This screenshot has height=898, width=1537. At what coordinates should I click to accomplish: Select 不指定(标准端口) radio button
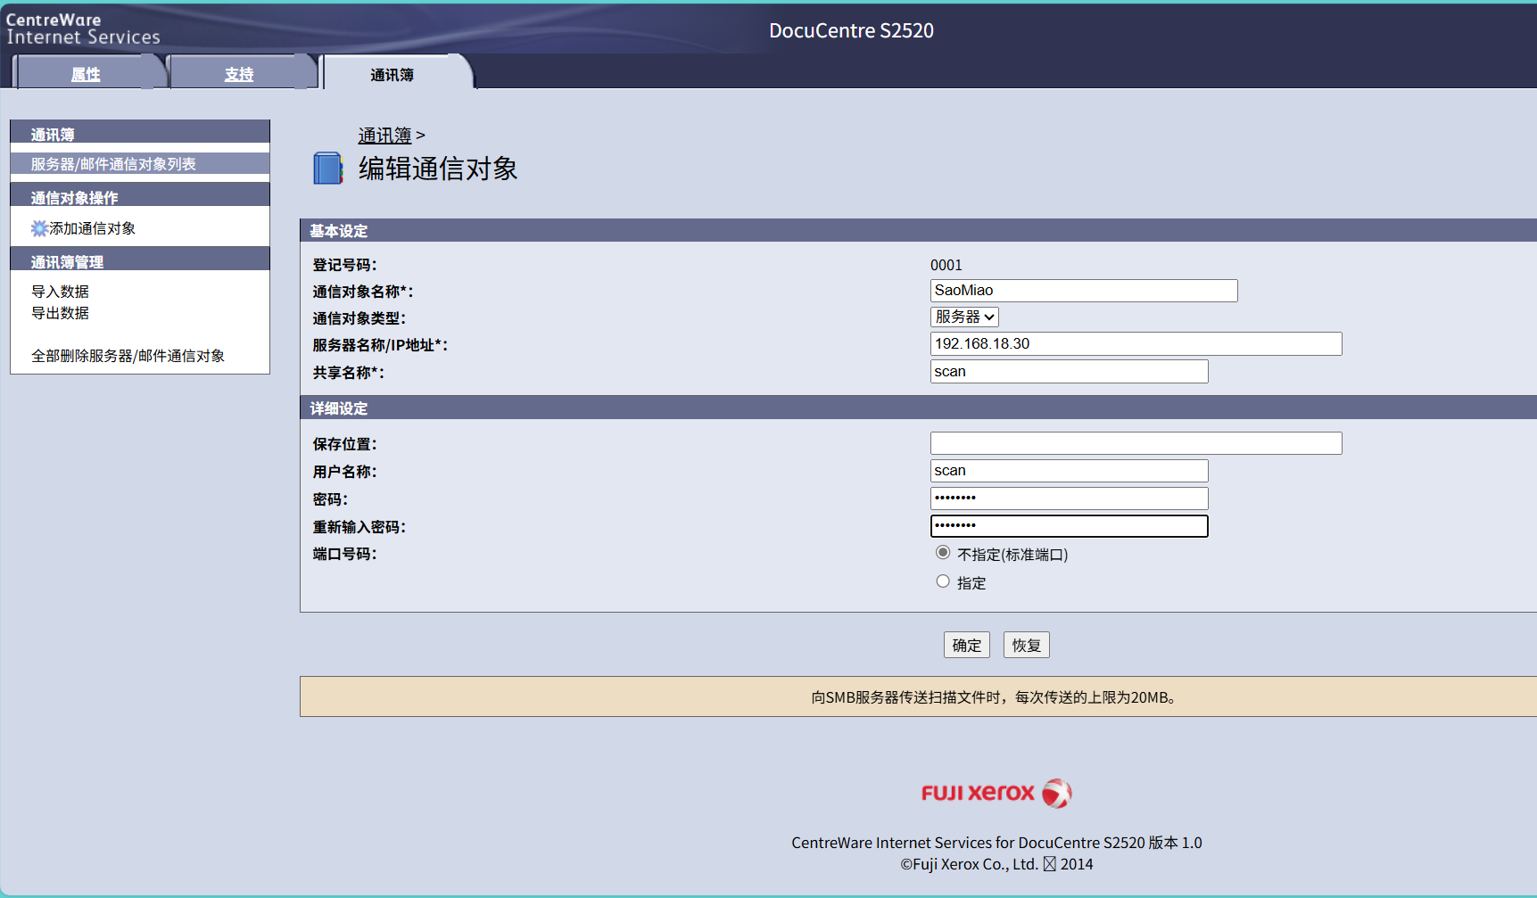pyautogui.click(x=943, y=553)
